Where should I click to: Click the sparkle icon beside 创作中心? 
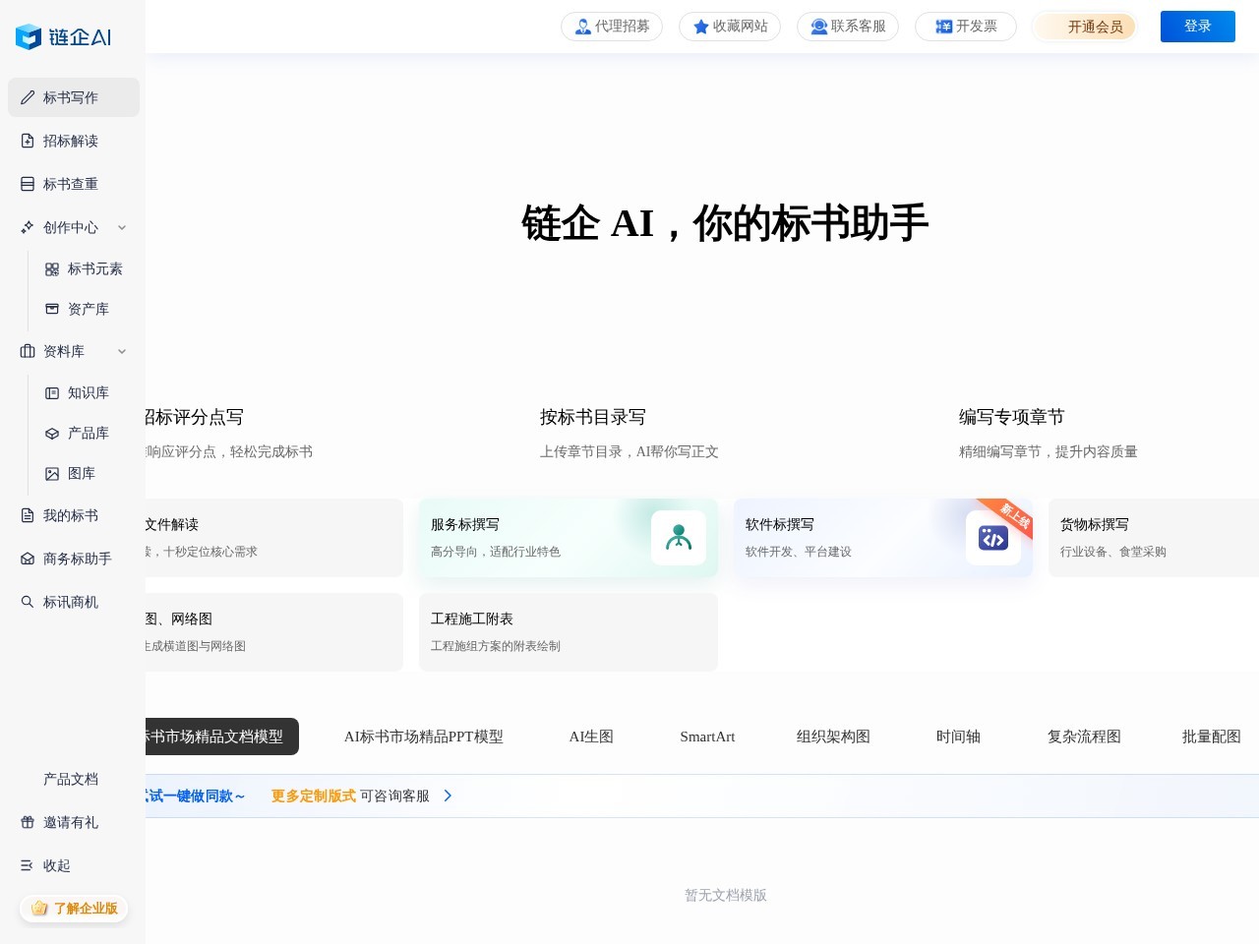click(28, 227)
